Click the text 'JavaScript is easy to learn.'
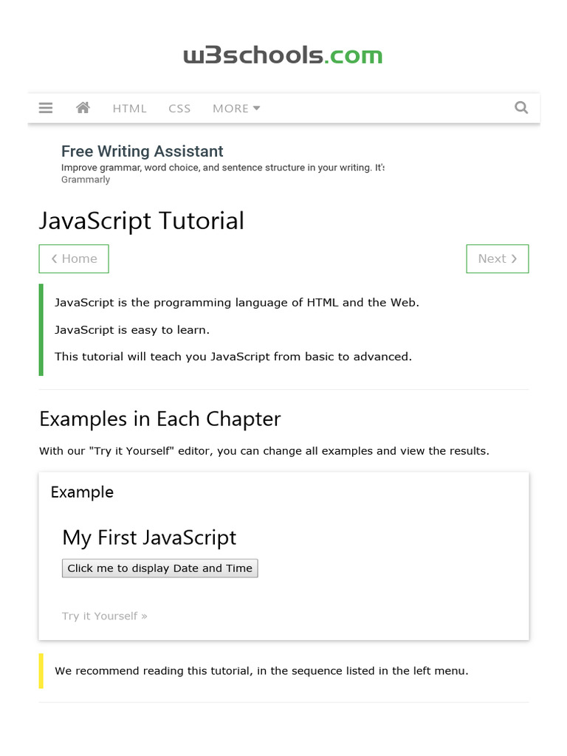The height and width of the screenshot is (756, 567). pyautogui.click(x=132, y=330)
